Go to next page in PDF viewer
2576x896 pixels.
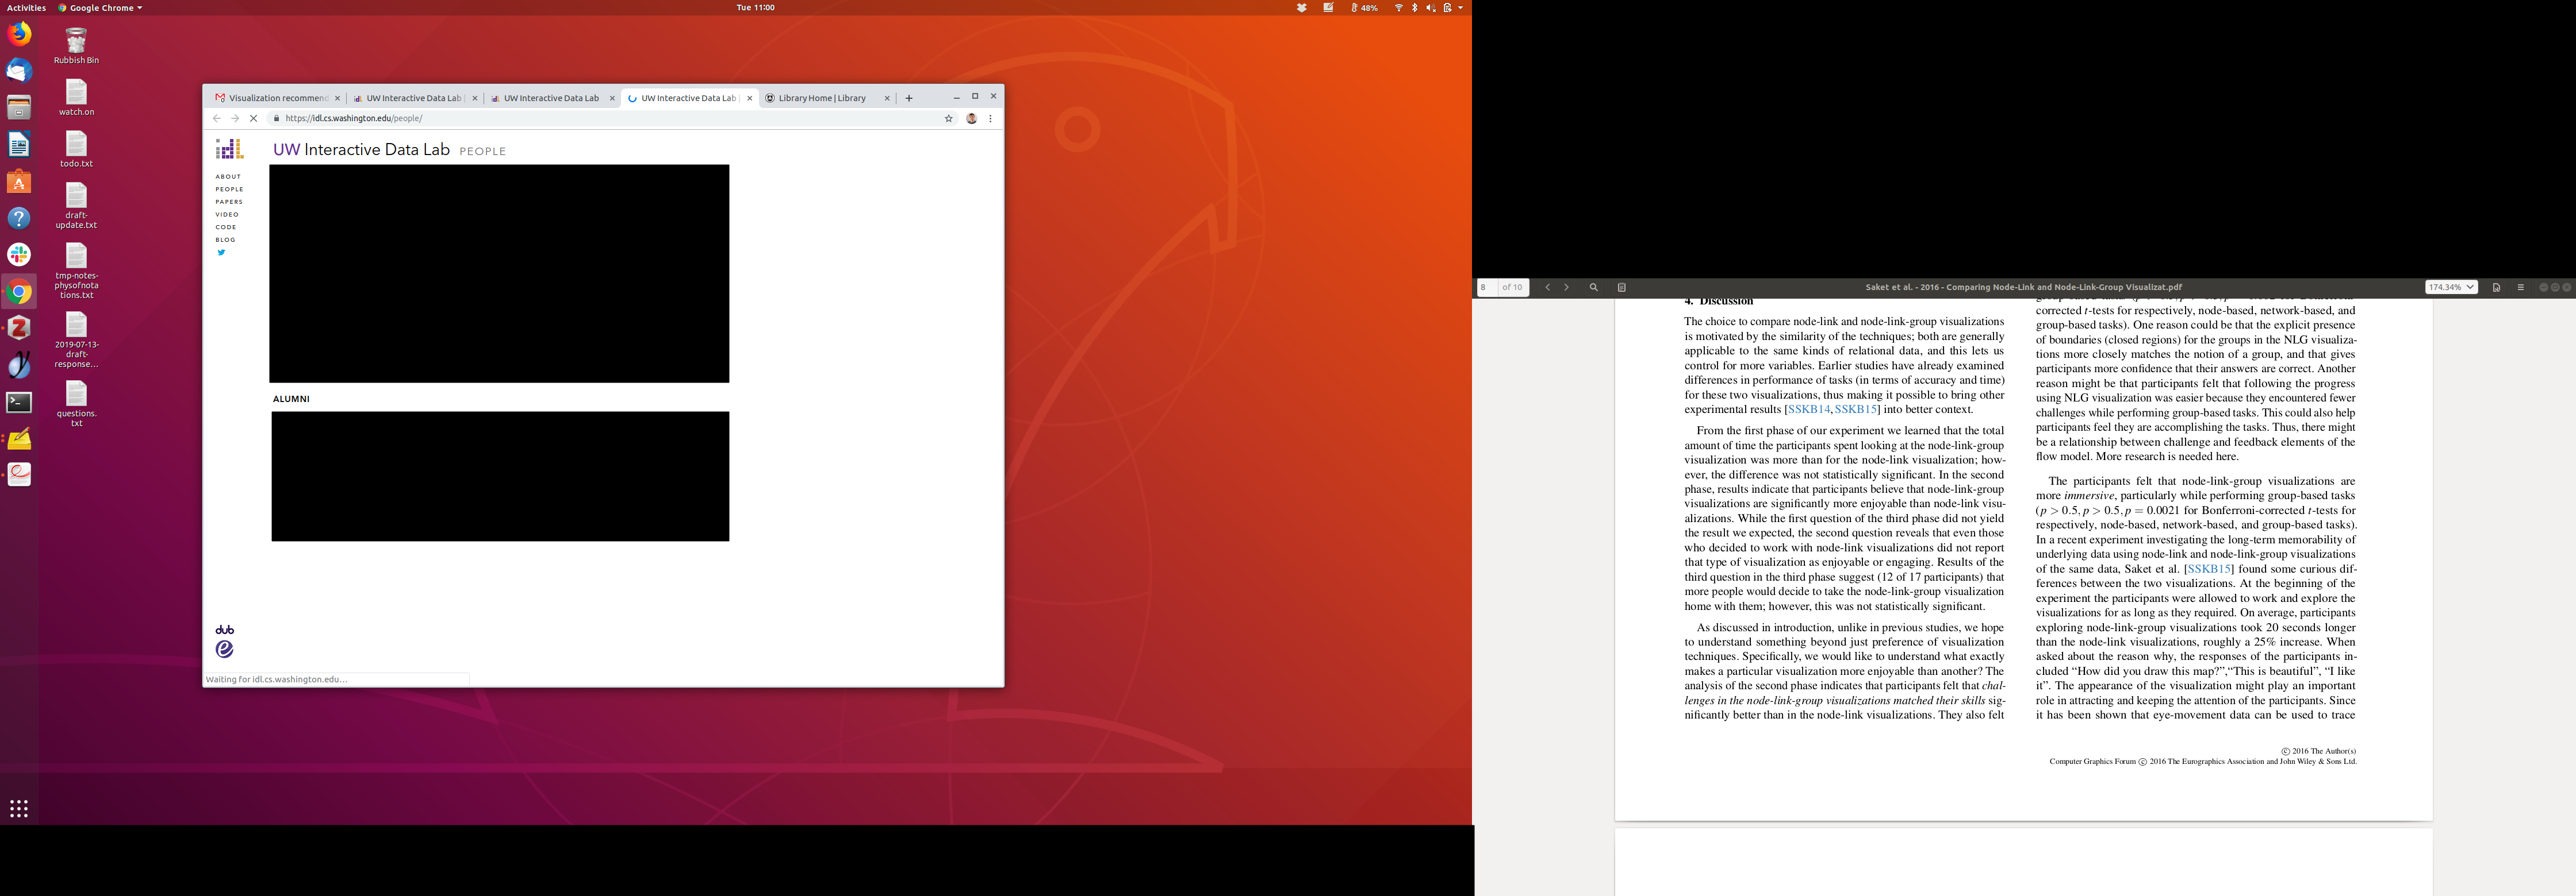[x=1566, y=288]
